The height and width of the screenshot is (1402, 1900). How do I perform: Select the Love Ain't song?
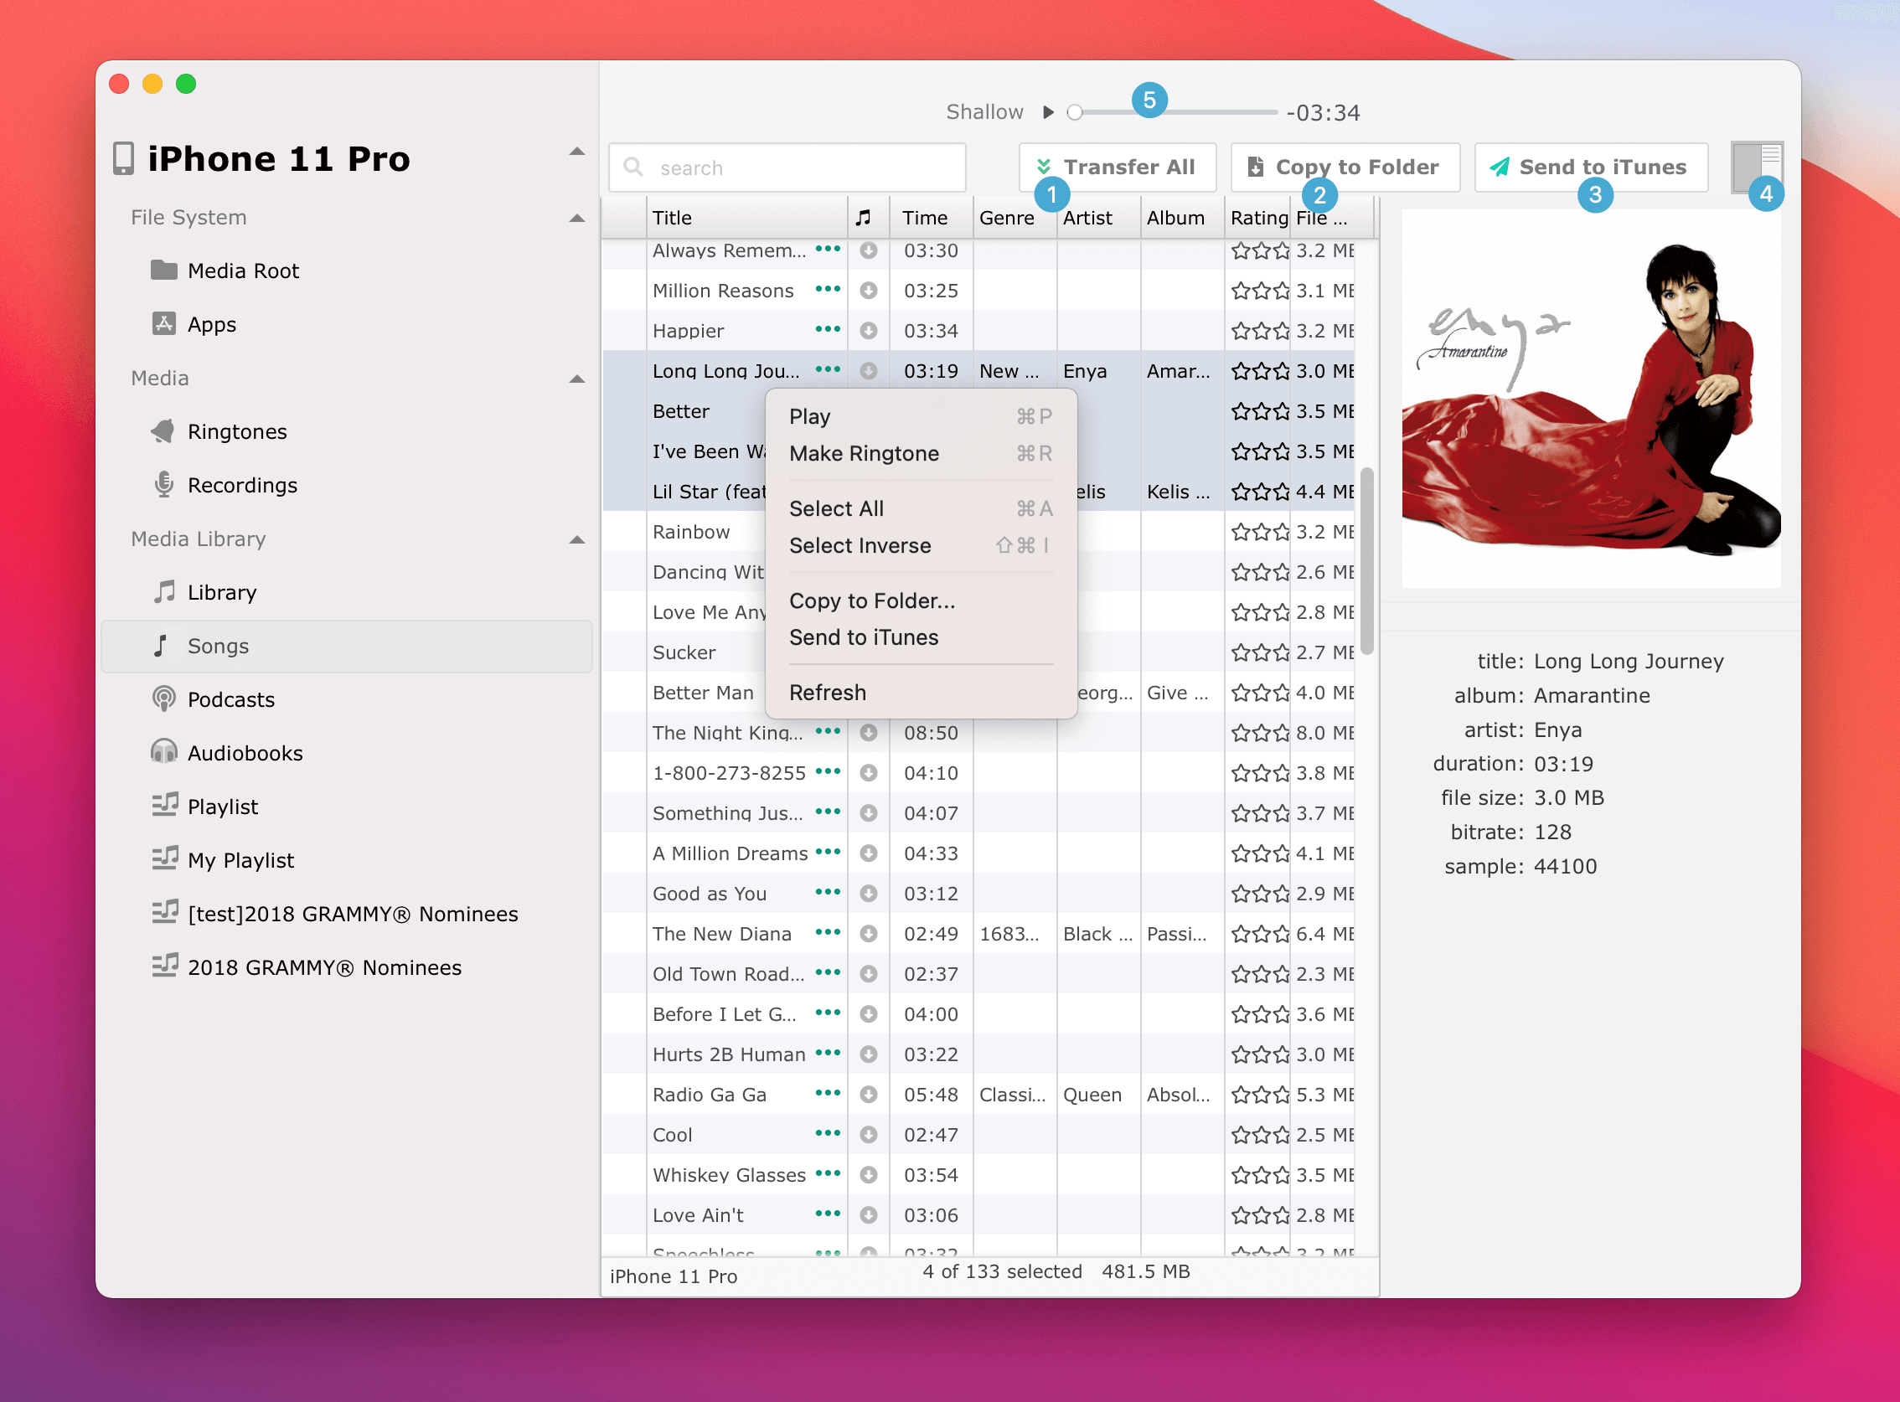pos(978,1215)
